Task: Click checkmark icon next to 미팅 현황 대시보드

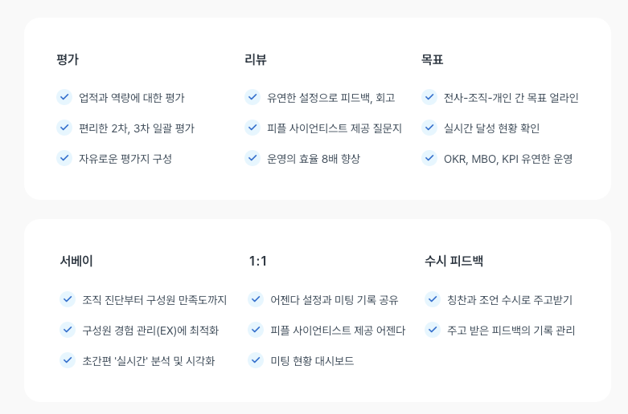Action: [x=256, y=360]
